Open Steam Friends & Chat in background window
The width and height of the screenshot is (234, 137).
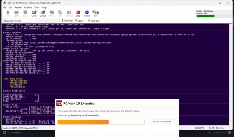219,133
